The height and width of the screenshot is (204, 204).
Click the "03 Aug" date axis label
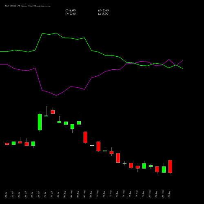65,194
